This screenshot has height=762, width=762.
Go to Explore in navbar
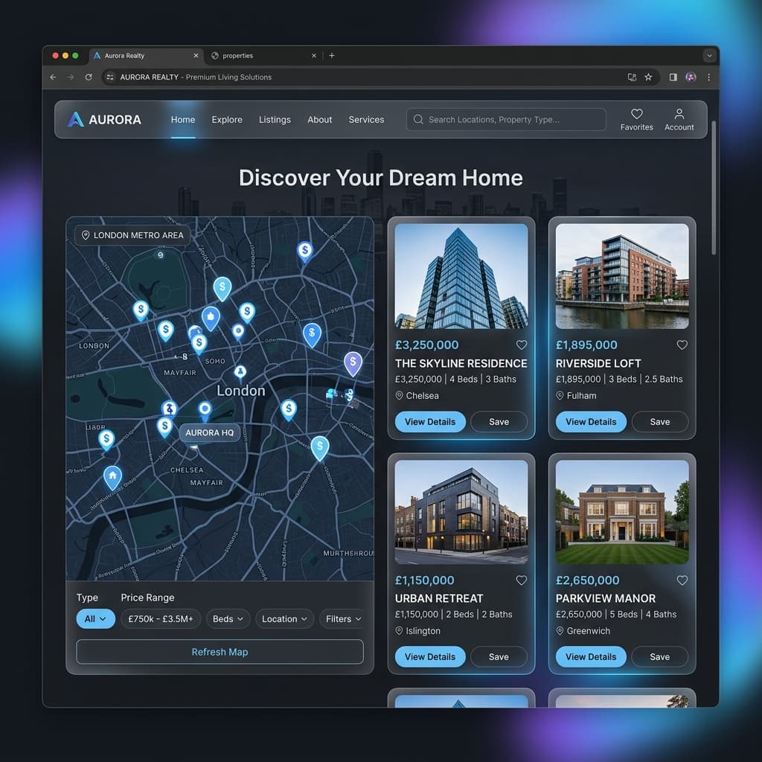click(227, 120)
